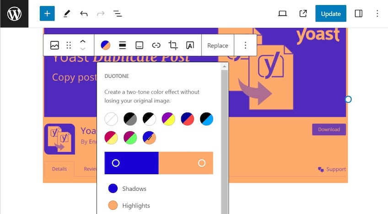Click the crop image icon
Viewport: 388px width, 214px height.
(x=173, y=45)
